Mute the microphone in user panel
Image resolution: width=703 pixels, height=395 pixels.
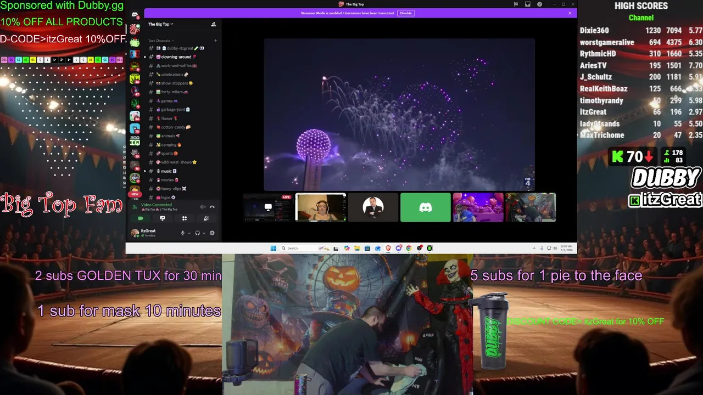click(x=183, y=233)
